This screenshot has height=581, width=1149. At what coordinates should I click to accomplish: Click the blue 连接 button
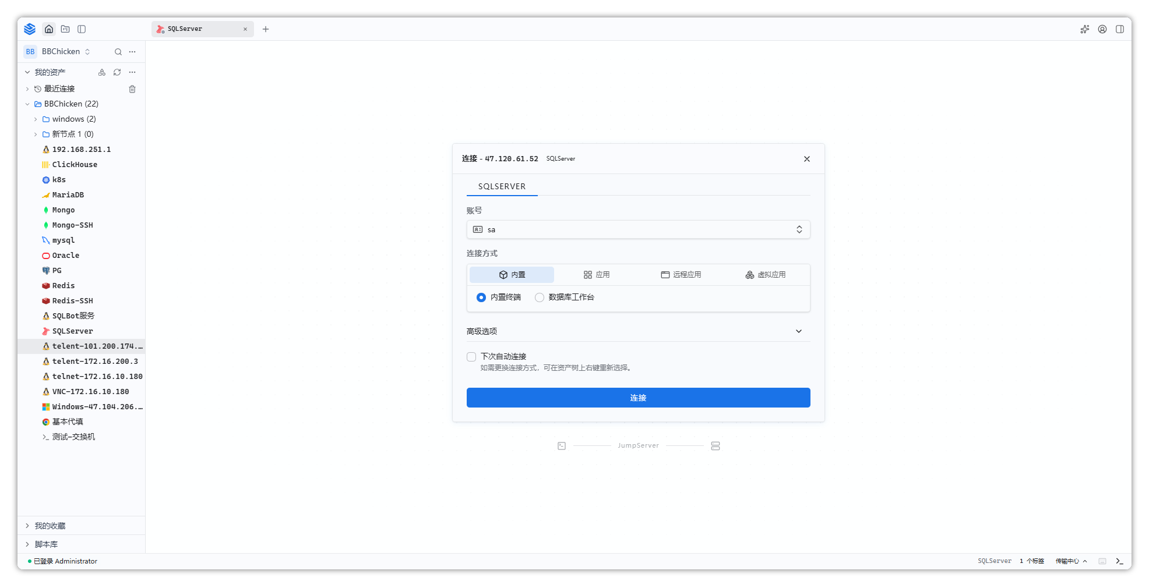coord(638,398)
